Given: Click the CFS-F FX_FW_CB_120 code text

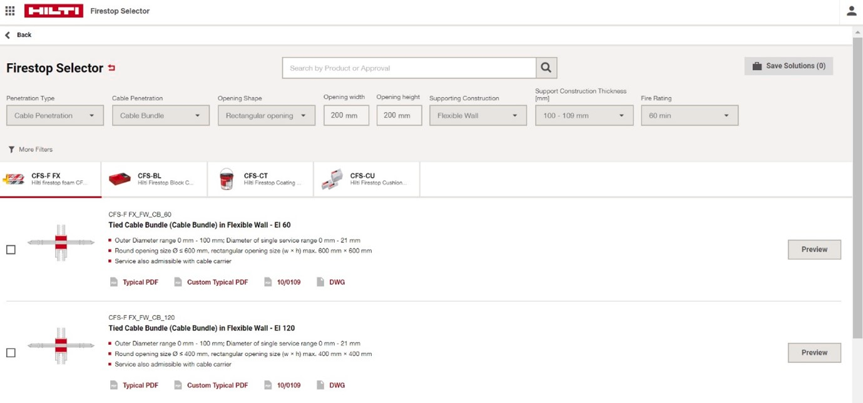Looking at the screenshot, I should [x=141, y=318].
